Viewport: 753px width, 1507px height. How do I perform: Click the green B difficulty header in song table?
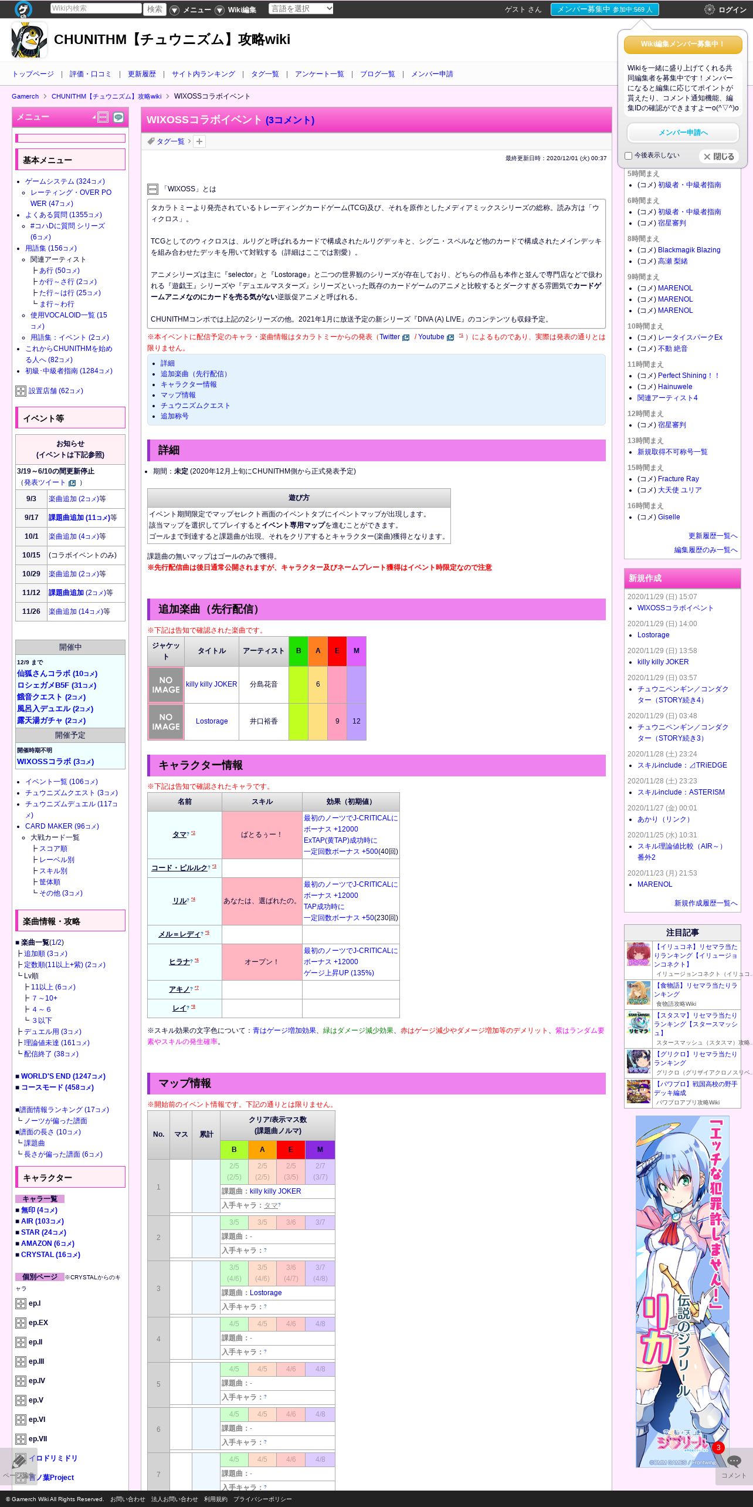(x=299, y=651)
